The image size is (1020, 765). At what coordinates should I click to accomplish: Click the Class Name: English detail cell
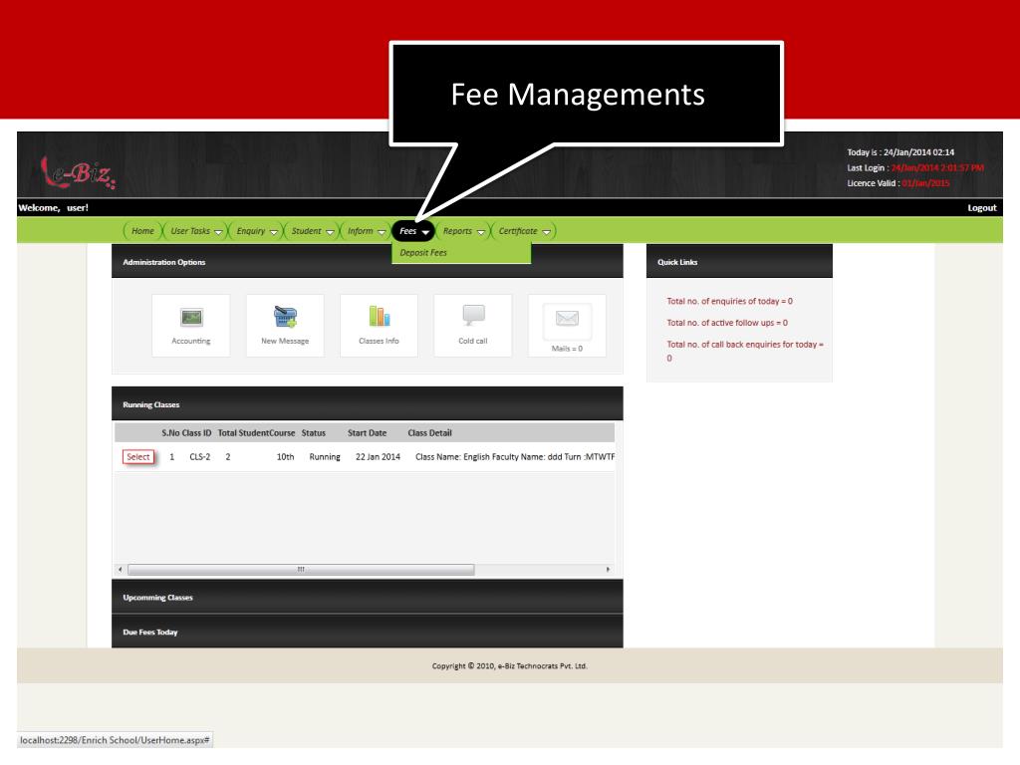(x=515, y=456)
